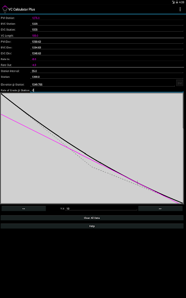
Task: Select the Rate In input field
Action: coord(107,59)
